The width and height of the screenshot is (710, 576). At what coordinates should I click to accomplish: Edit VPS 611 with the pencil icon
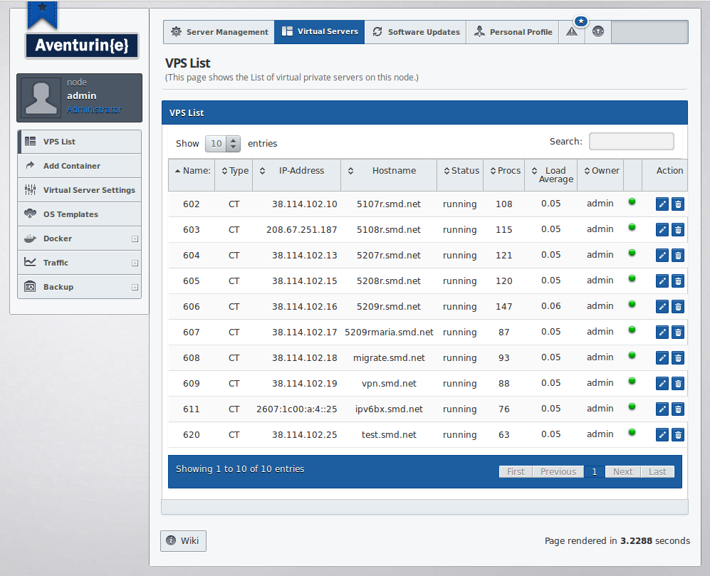pyautogui.click(x=662, y=409)
